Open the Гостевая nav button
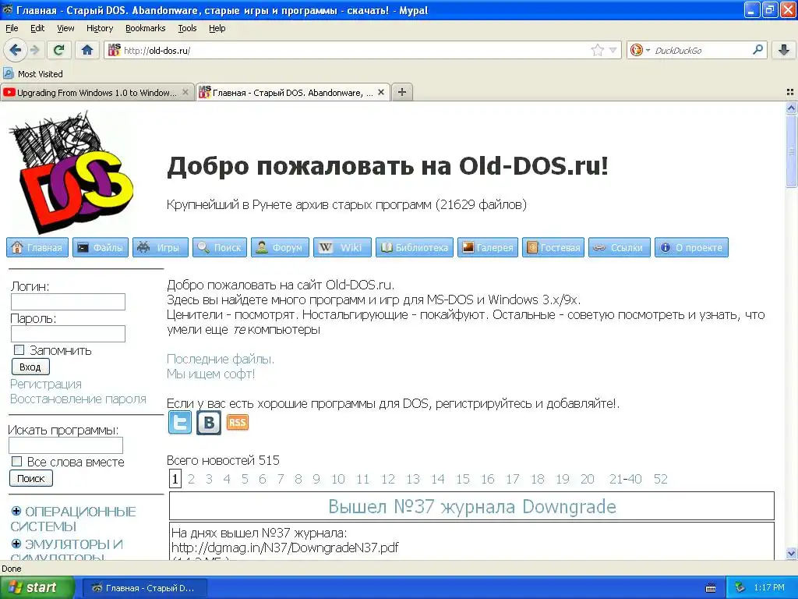Viewport: 798px width, 599px height. point(553,247)
